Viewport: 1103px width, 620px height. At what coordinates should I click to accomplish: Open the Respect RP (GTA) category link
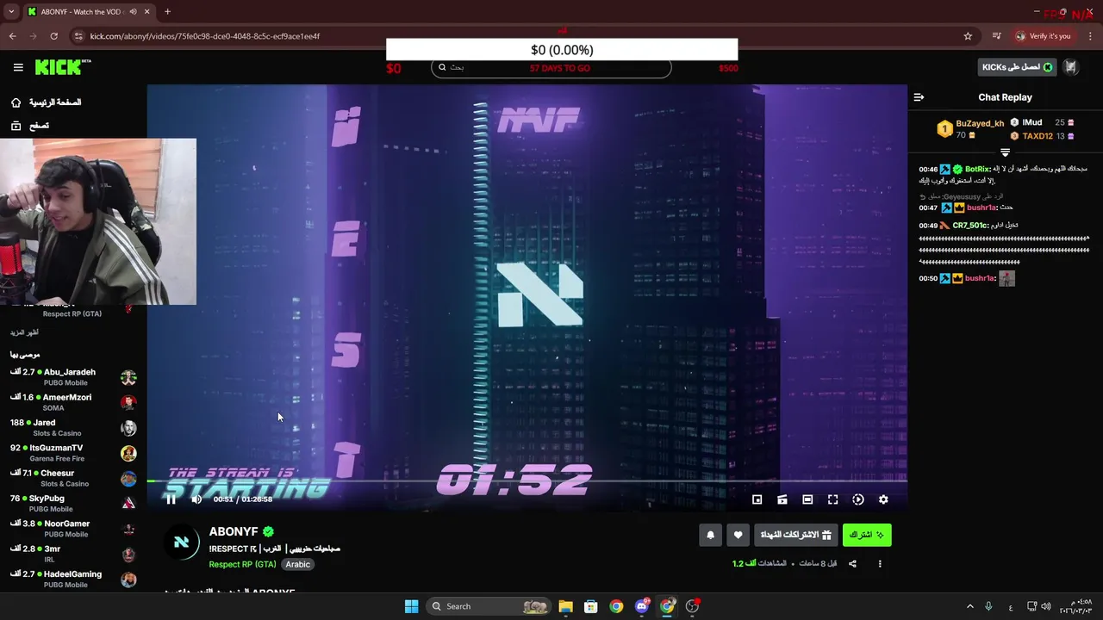242,565
